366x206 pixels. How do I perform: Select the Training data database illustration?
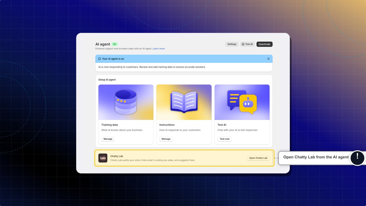pos(126,102)
